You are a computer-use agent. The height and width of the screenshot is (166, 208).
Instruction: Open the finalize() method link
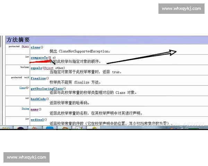38,78
